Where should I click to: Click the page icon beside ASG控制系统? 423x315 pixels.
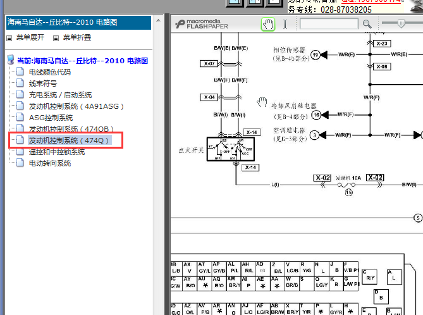pyautogui.click(x=20, y=117)
